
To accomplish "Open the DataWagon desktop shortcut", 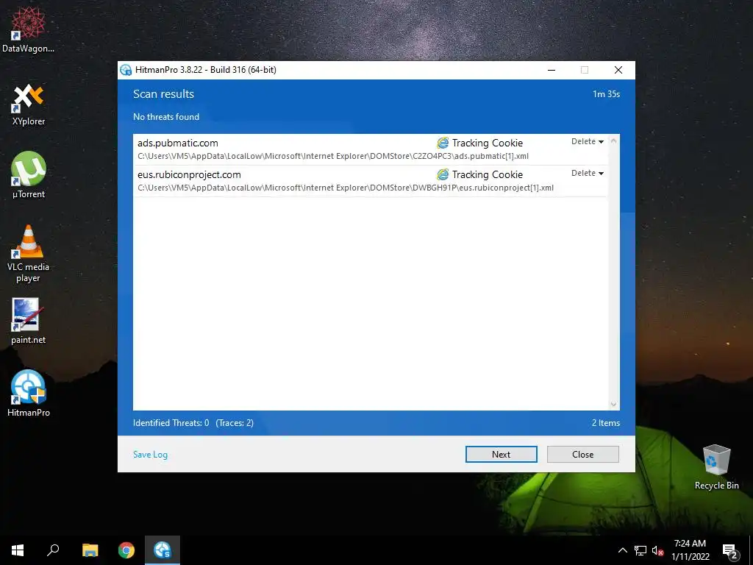I will point(28,29).
